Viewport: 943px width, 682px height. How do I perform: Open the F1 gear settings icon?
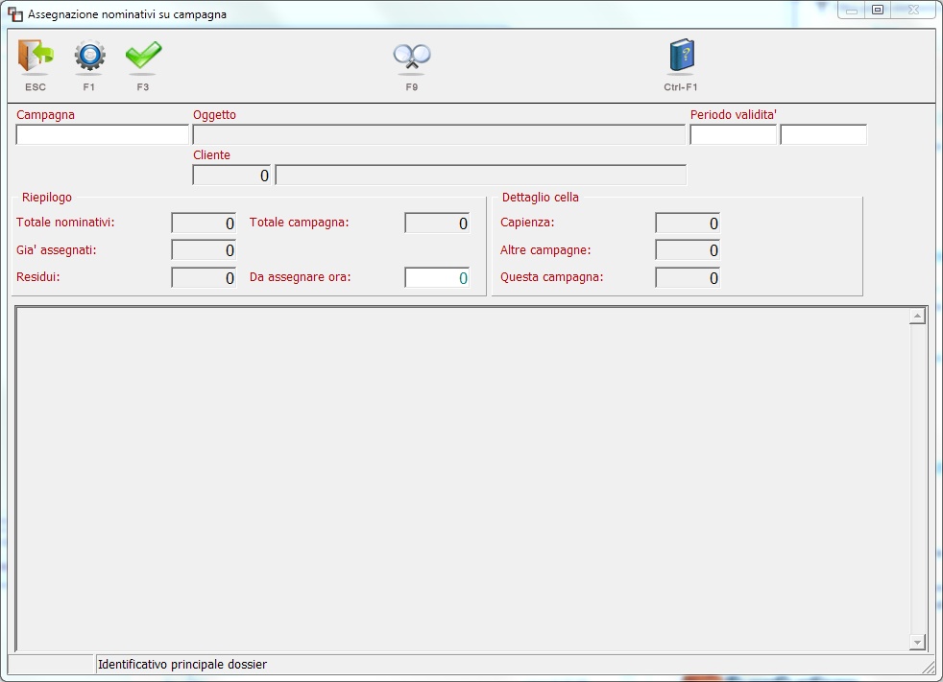(x=89, y=57)
